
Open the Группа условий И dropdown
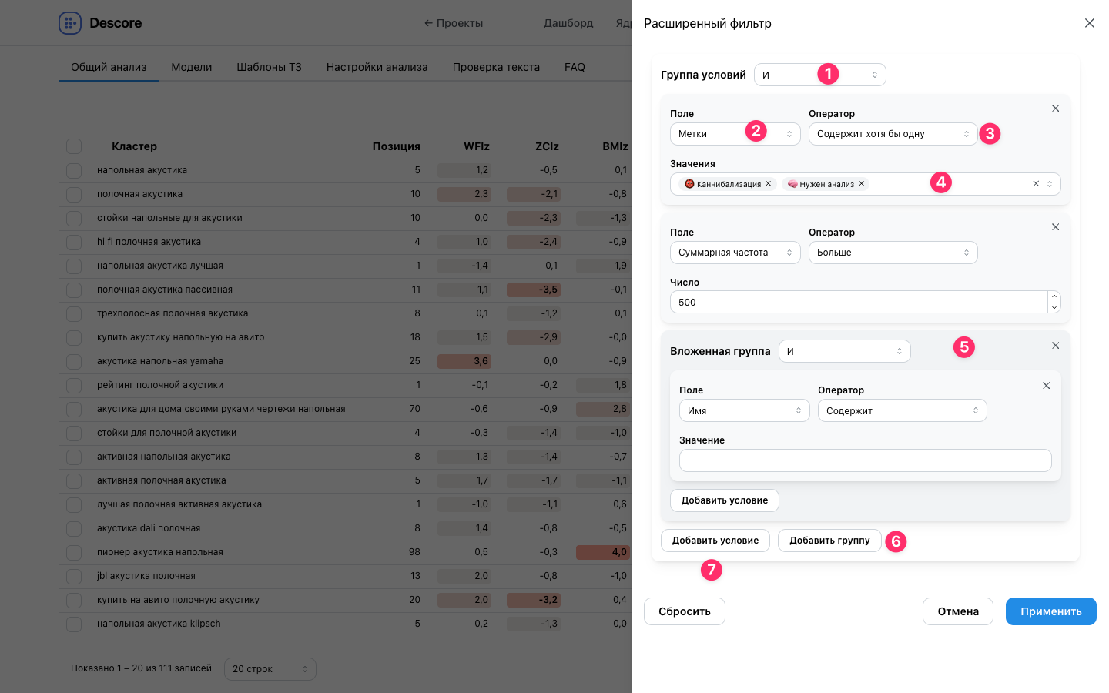820,75
